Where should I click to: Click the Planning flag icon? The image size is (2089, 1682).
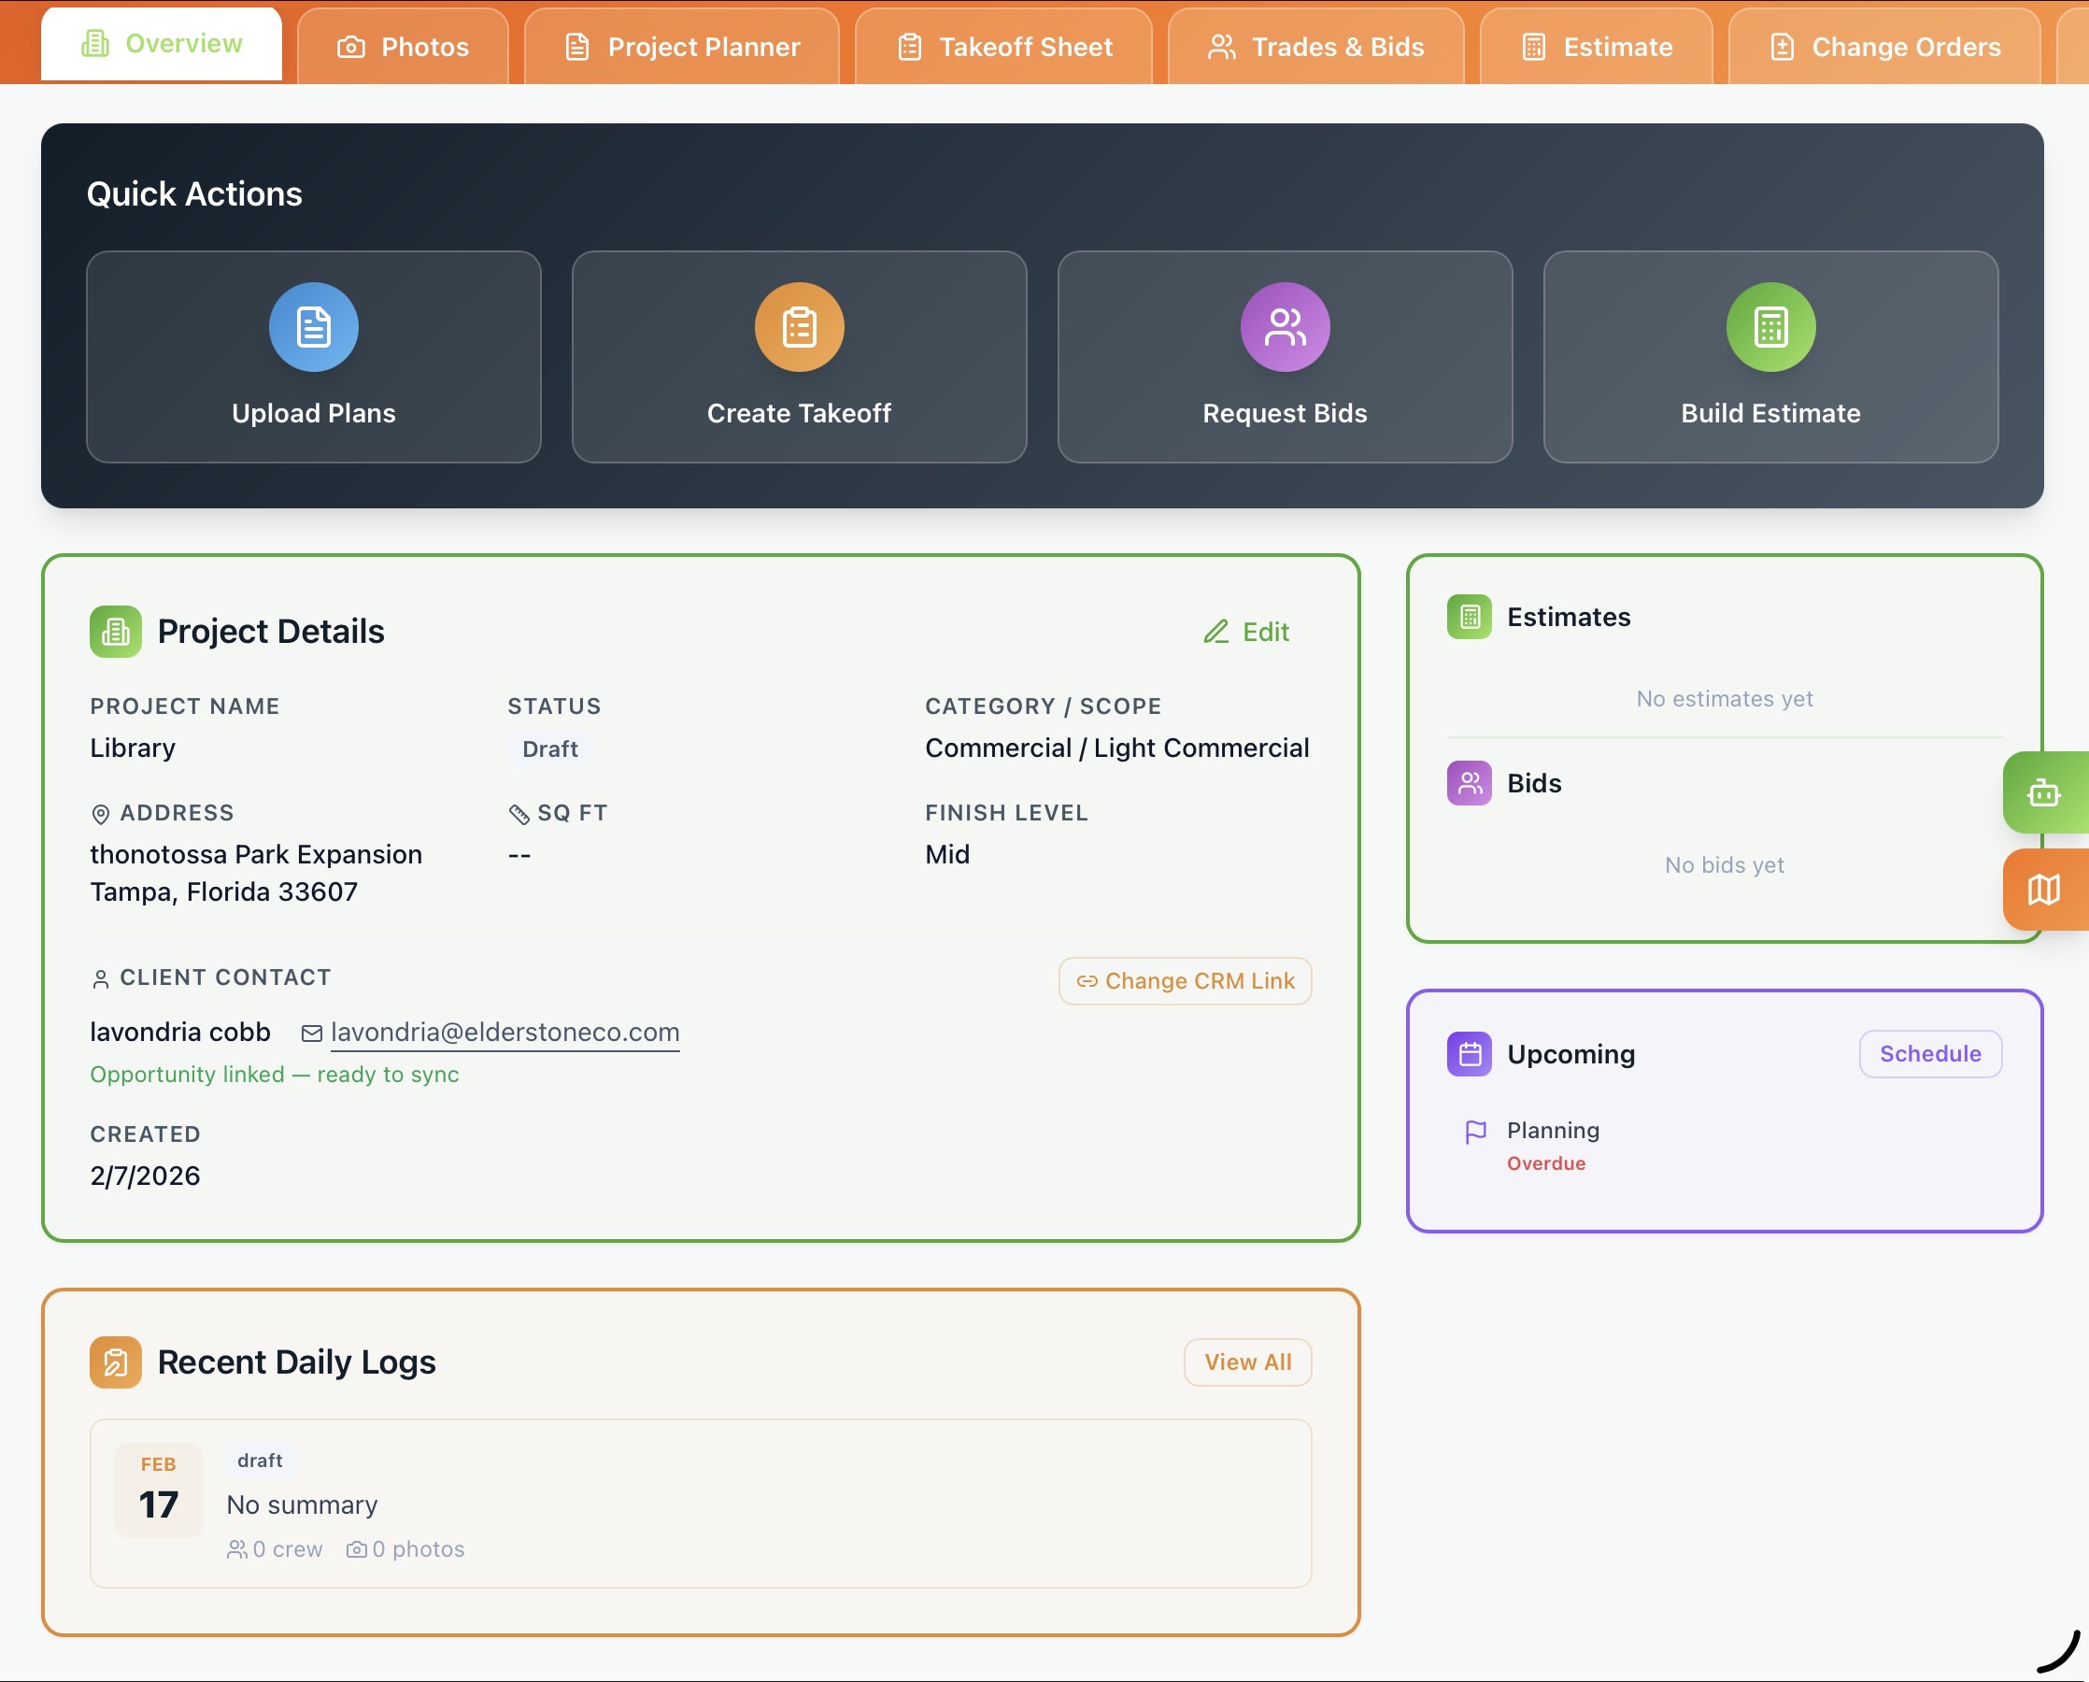(x=1474, y=1131)
